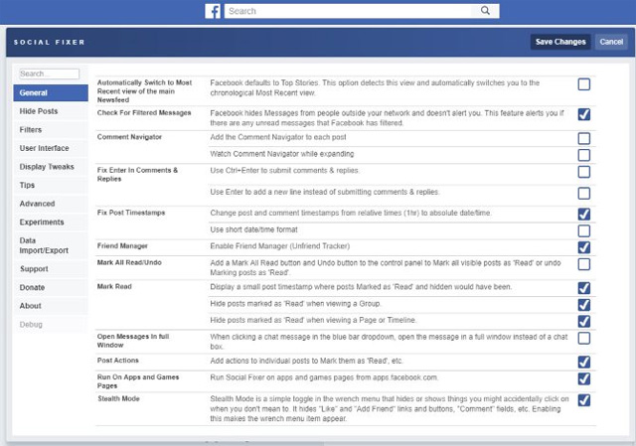Viewport: 636px width, 446px height.
Task: Disable Enable Friend Manager checkbox
Action: point(583,247)
